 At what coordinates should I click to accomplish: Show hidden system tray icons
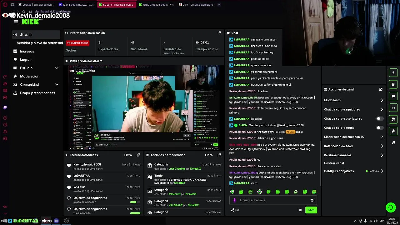tap(355, 221)
